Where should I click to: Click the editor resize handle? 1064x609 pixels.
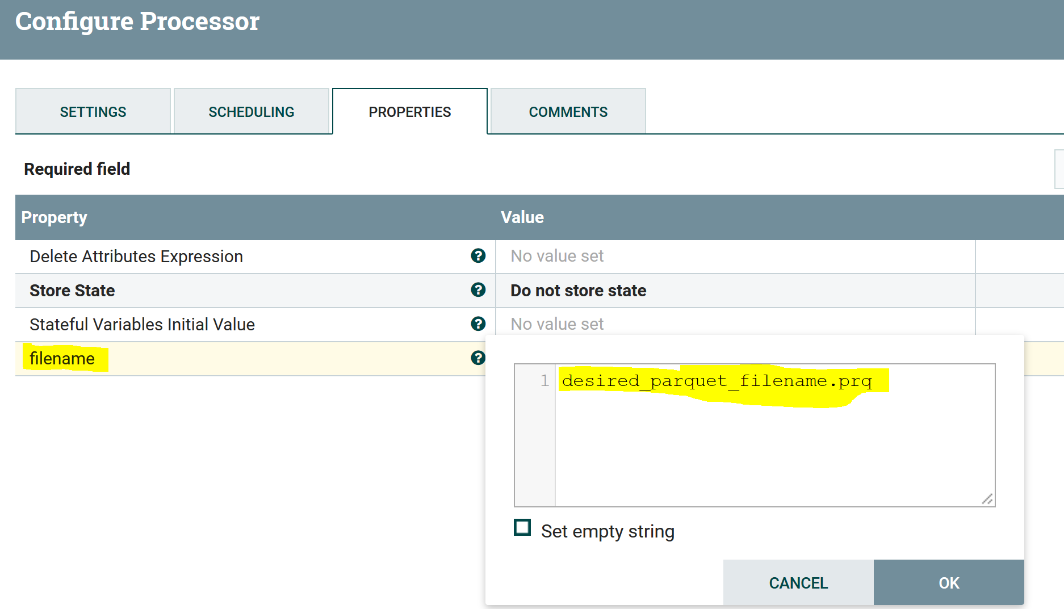(x=987, y=498)
